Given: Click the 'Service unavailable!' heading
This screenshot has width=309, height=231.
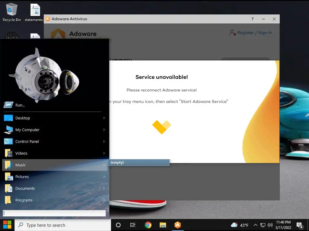Looking at the screenshot, I should coord(162,77).
